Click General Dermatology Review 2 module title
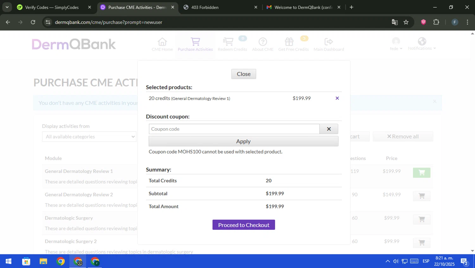 [79, 195]
